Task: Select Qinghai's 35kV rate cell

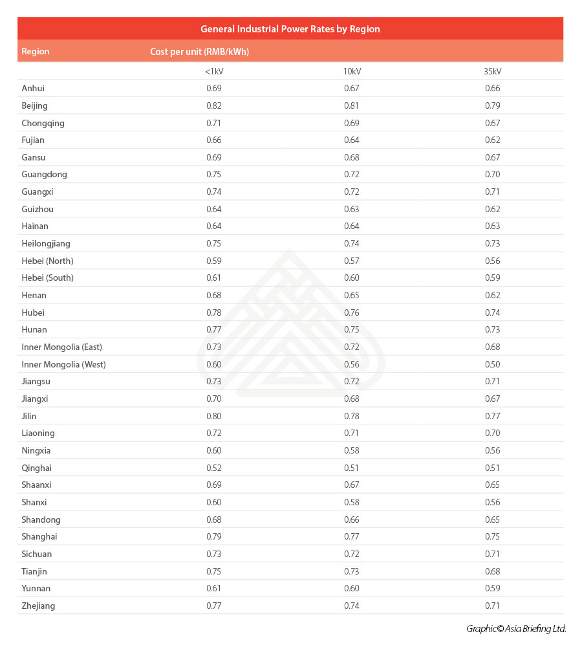Action: [493, 468]
